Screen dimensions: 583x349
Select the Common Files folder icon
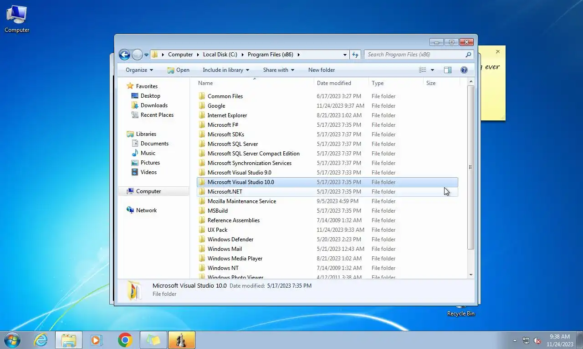202,96
